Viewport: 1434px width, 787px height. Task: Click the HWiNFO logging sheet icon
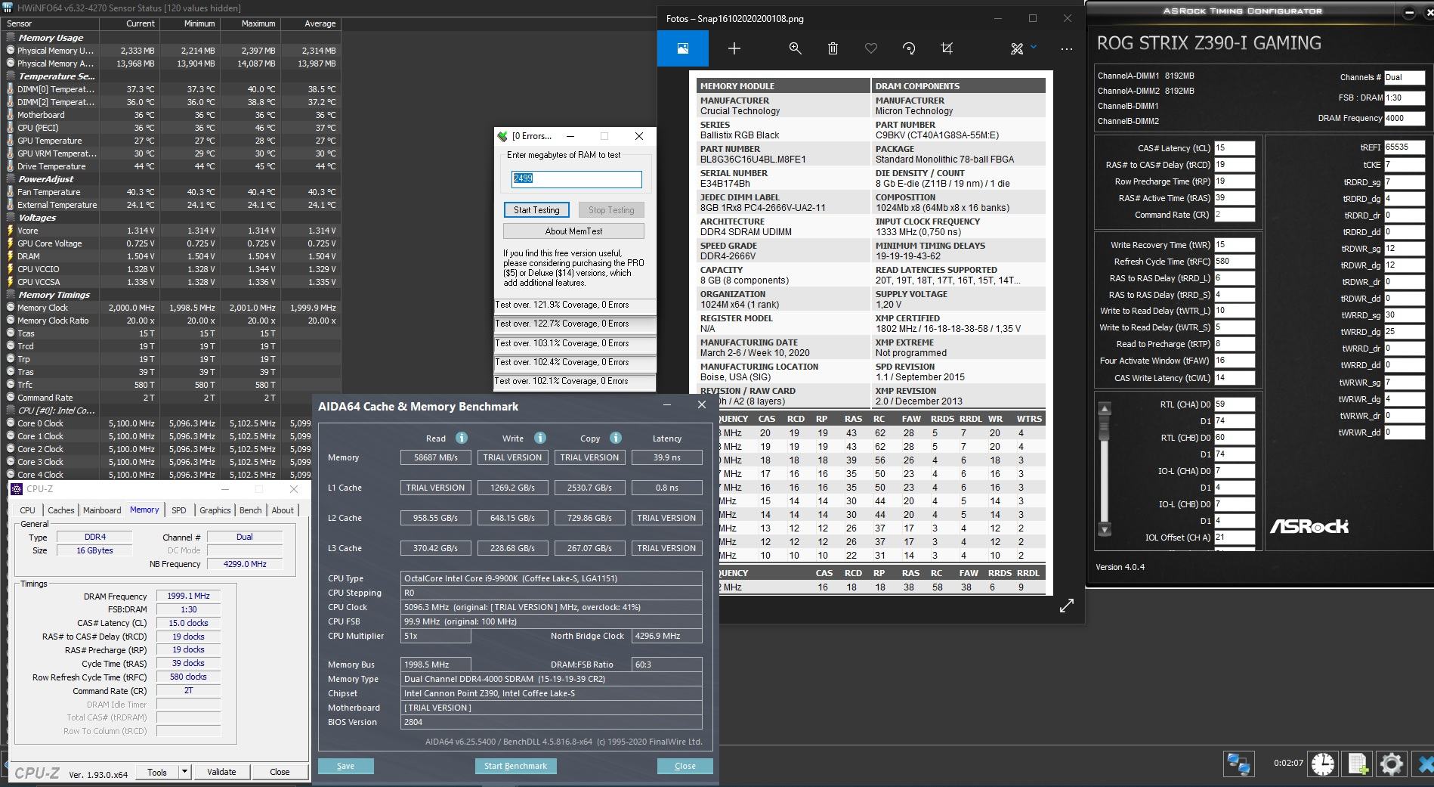(1358, 764)
